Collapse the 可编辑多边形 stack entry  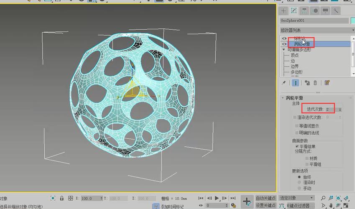point(283,50)
